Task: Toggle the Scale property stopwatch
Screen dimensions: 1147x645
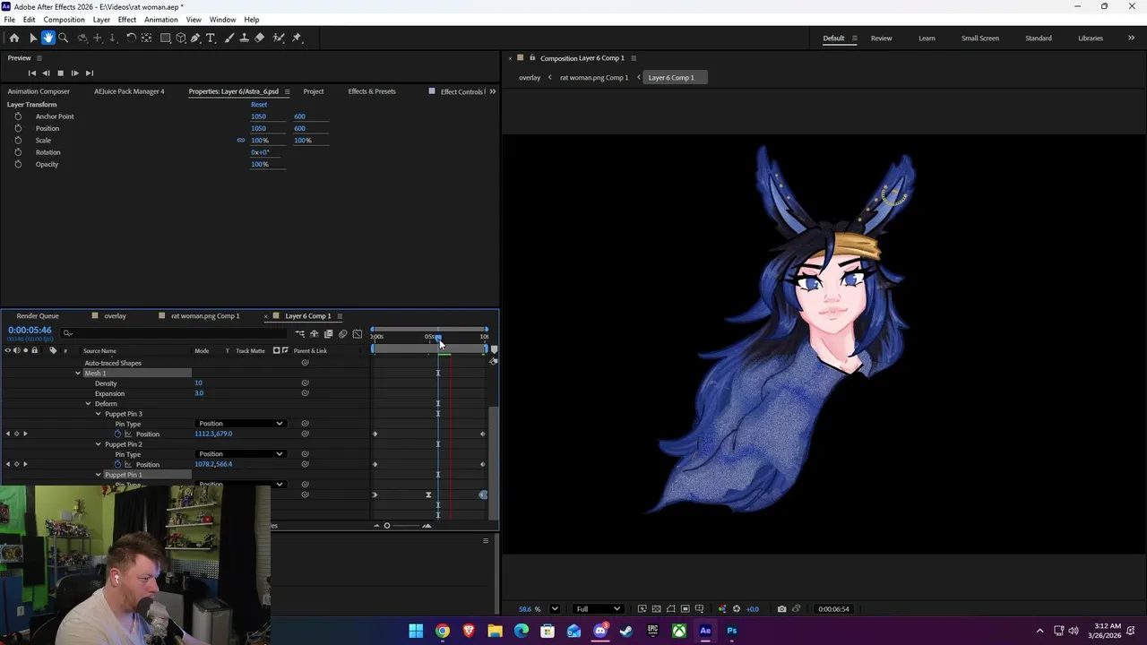Action: click(18, 141)
